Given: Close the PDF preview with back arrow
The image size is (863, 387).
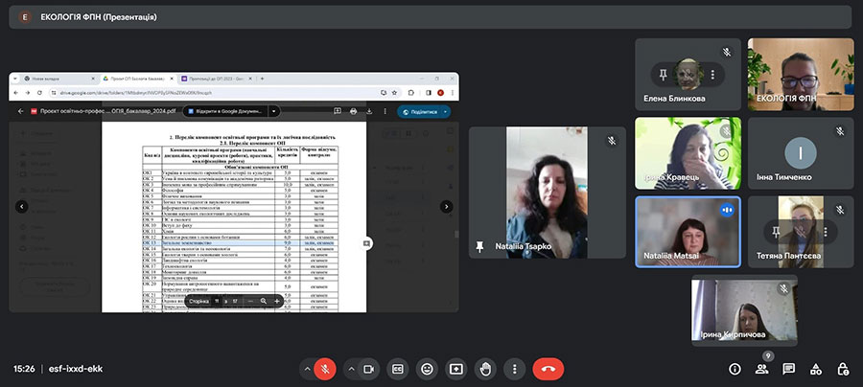Looking at the screenshot, I should 21,111.
